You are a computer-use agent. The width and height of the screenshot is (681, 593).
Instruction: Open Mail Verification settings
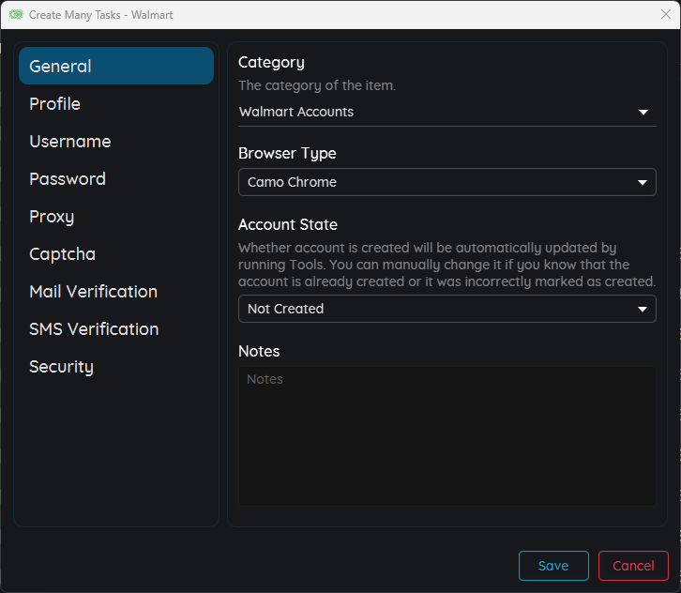point(93,292)
